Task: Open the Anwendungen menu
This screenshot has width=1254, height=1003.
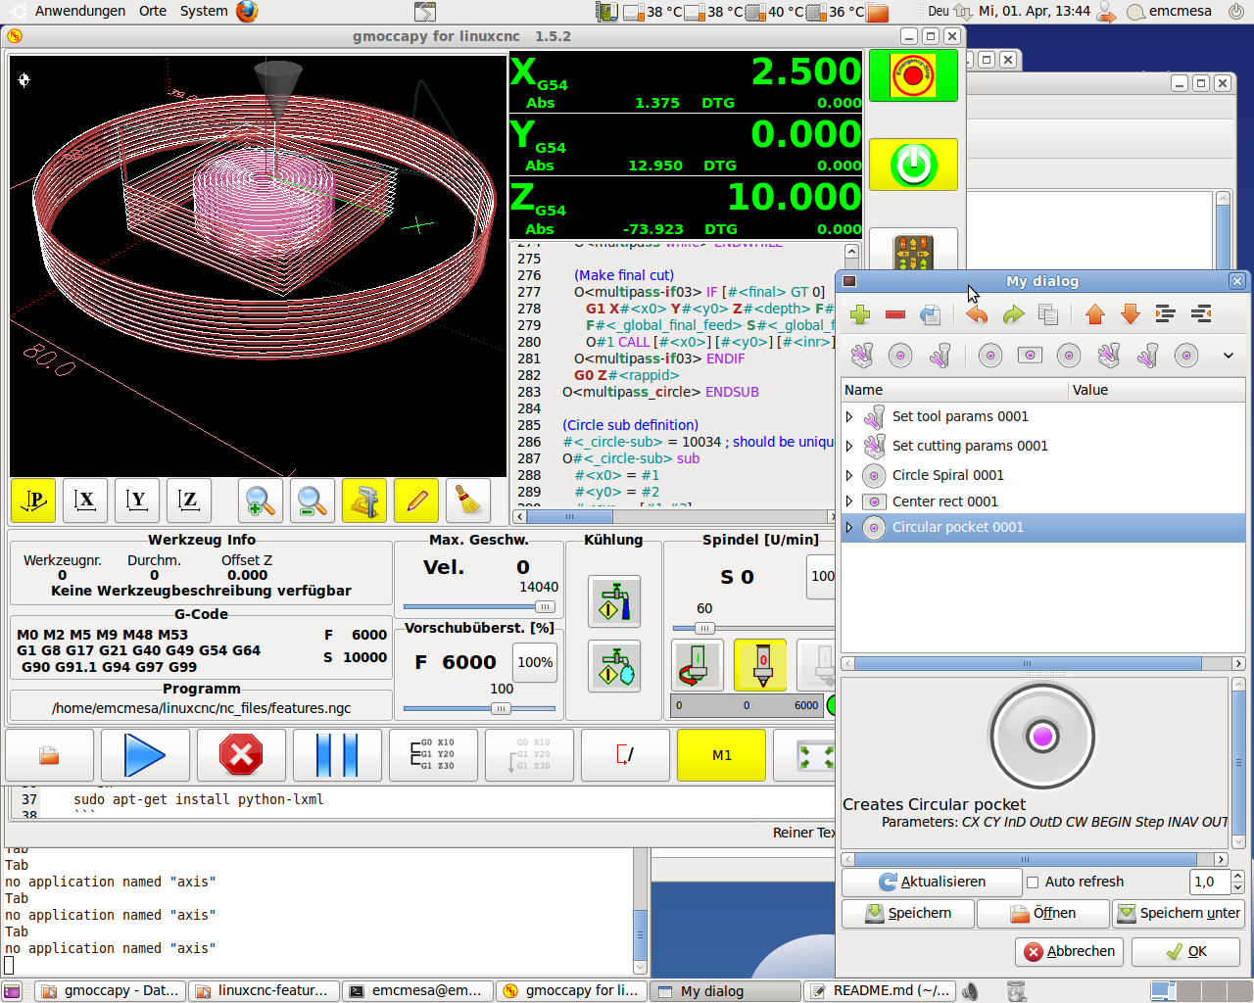Action: [80, 11]
